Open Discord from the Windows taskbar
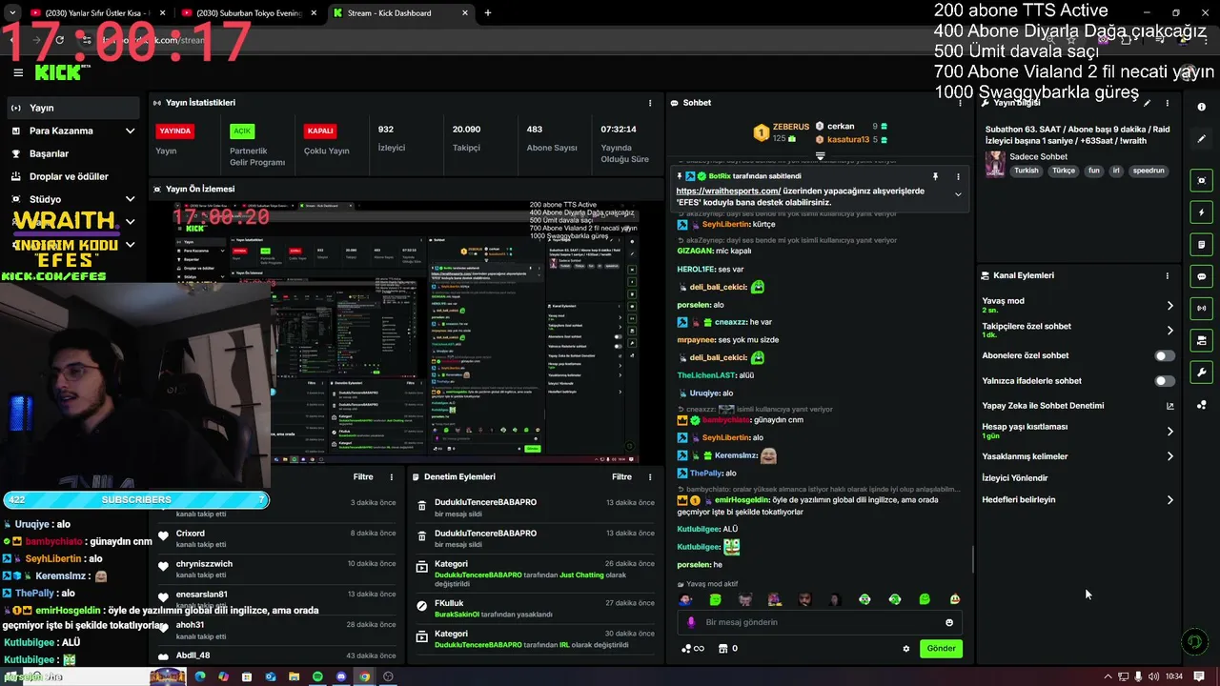 click(x=341, y=676)
